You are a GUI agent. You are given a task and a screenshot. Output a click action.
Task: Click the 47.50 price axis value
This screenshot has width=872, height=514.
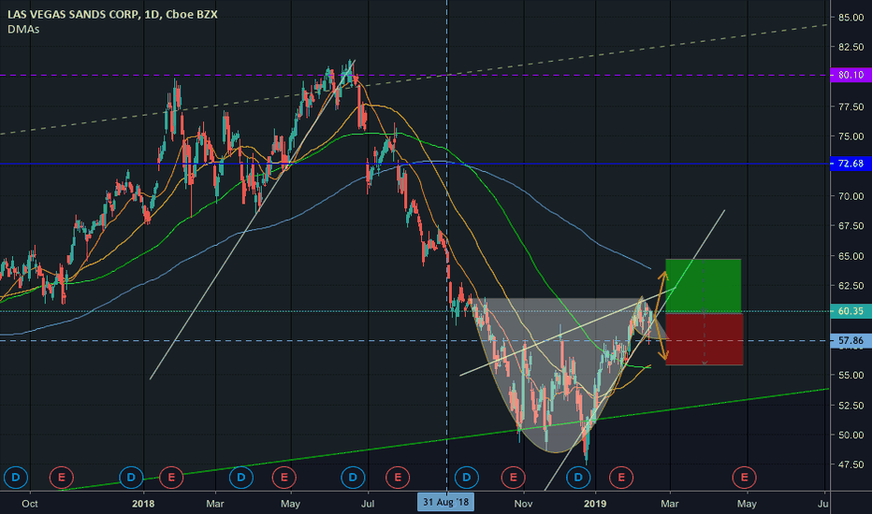click(x=850, y=464)
